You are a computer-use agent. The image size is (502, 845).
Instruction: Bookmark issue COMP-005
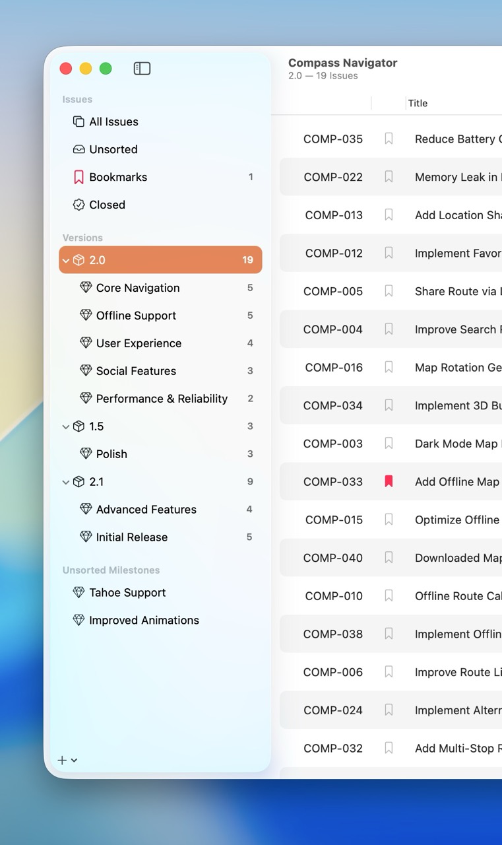(389, 291)
